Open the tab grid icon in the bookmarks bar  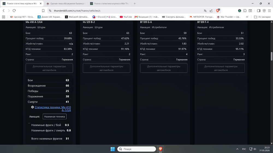click(4, 17)
